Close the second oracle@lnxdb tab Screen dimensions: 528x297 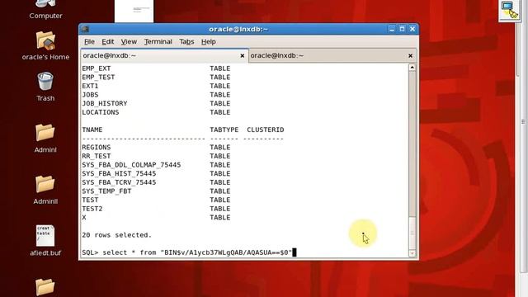tap(410, 55)
